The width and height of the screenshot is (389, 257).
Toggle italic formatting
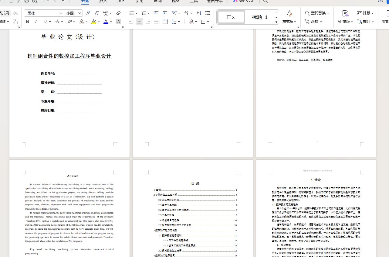(x=36, y=22)
